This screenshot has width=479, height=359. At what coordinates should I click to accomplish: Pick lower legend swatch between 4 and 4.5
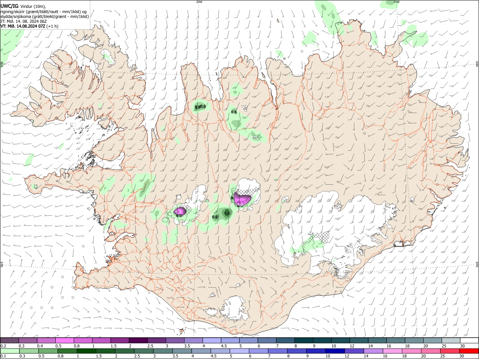[x=201, y=351]
